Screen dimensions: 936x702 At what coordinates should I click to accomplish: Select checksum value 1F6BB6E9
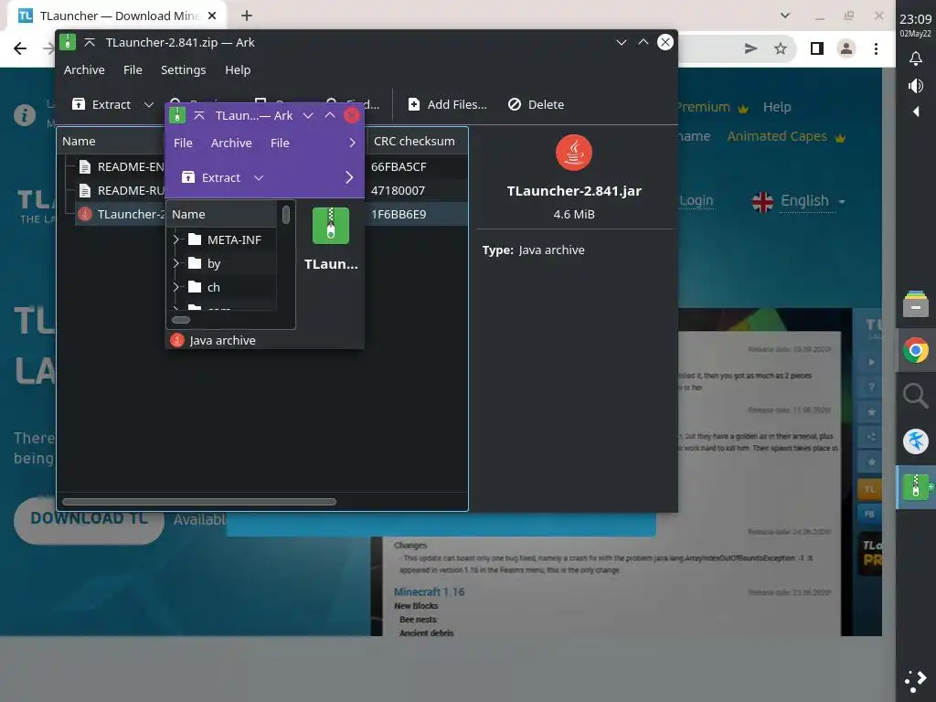click(x=399, y=214)
